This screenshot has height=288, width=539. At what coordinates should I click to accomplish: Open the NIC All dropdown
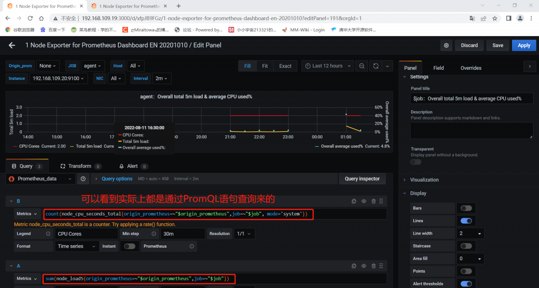pos(116,79)
